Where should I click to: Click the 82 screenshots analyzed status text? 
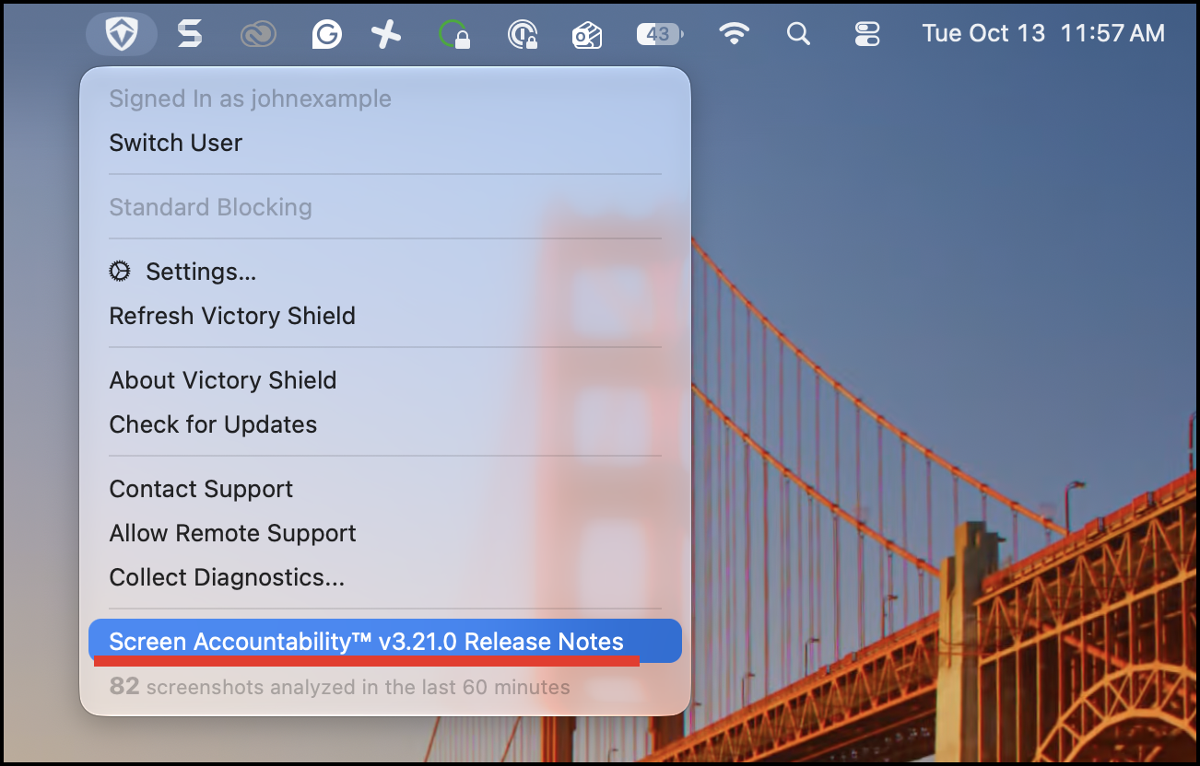(339, 687)
